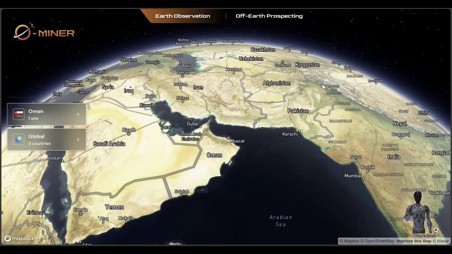Screen dimensions: 452x254
Task: Click the Iraq country label
Action: (129, 91)
